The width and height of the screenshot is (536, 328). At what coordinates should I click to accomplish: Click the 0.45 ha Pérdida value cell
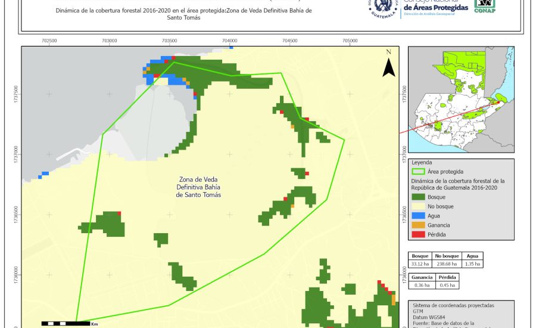click(447, 286)
